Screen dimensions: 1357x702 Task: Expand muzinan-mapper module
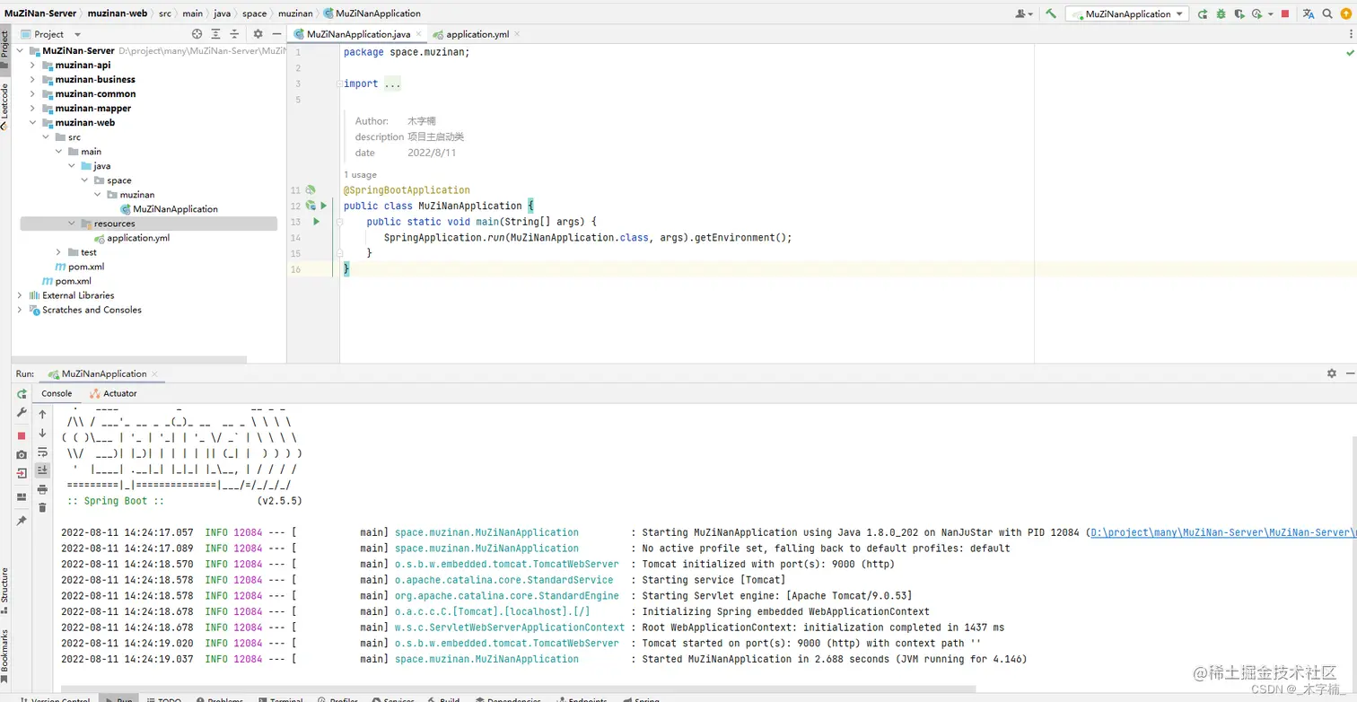click(x=33, y=108)
